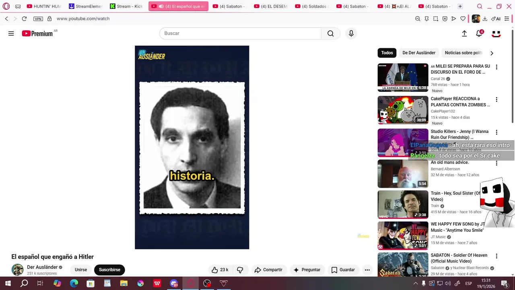Open the volume speaker tray icon
The width and height of the screenshot is (515, 290).
pyautogui.click(x=448, y=284)
